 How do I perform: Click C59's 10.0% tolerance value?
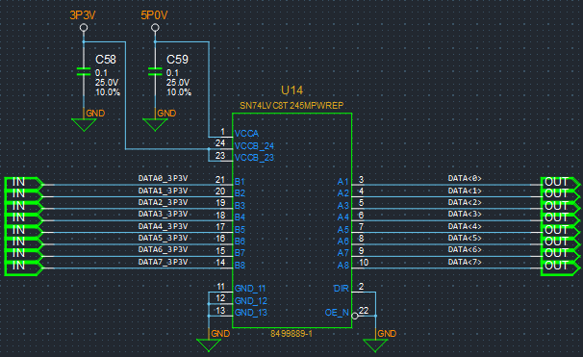[179, 92]
